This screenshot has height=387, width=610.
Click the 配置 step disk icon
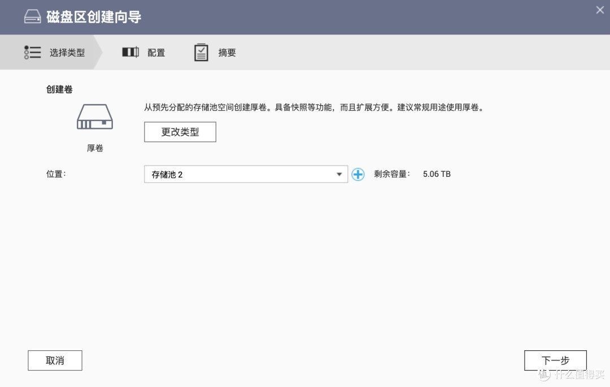pos(130,52)
